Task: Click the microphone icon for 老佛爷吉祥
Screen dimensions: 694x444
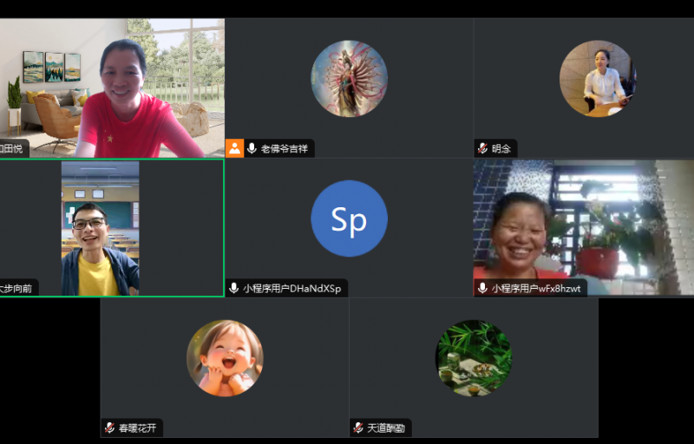Action: [x=252, y=148]
